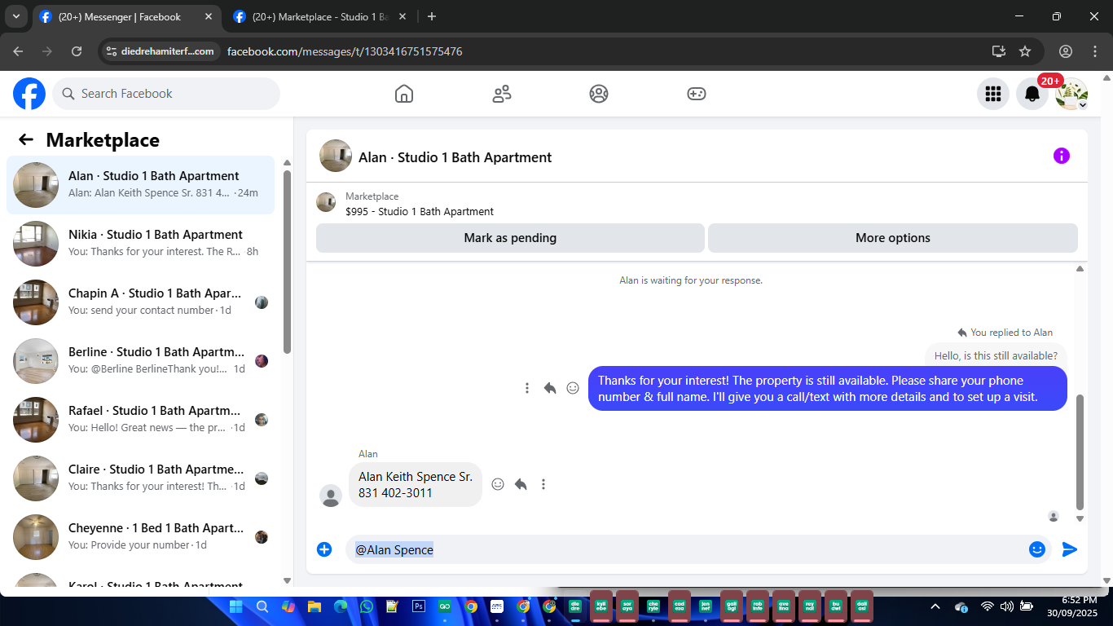Open Wi-Fi settings in system tray
The image size is (1113, 626).
tap(987, 606)
